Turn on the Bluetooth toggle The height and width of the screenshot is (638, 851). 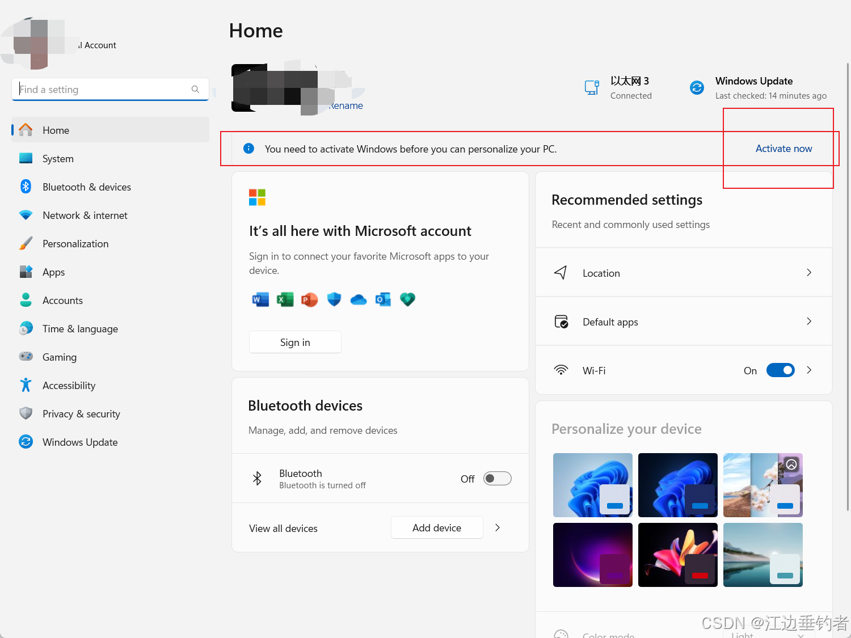pos(498,479)
